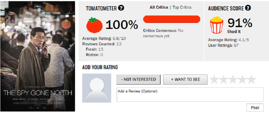
Task: Rate the movie three stars
Action: click(x=233, y=80)
